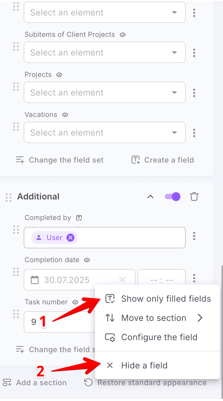Open Move to section submenu
Image resolution: width=223 pixels, height=401 pixels.
154,318
